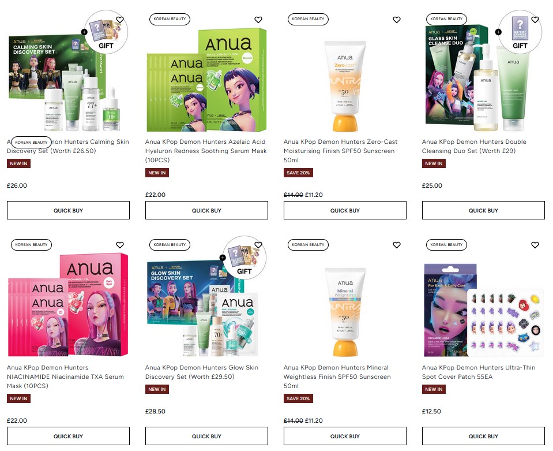Screen dimensions: 553x451
Task: Click Korean Beauty tag on Zero-Cast sunscreen
Action: 308,19
